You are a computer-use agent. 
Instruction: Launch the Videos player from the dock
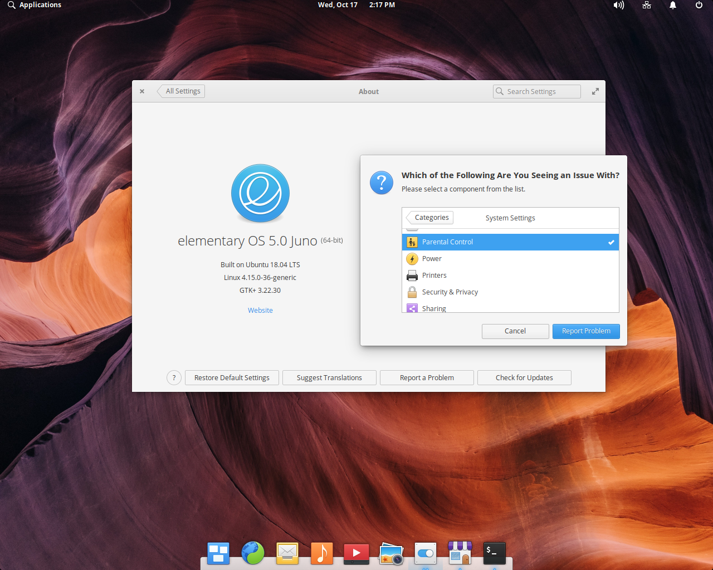[356, 553]
